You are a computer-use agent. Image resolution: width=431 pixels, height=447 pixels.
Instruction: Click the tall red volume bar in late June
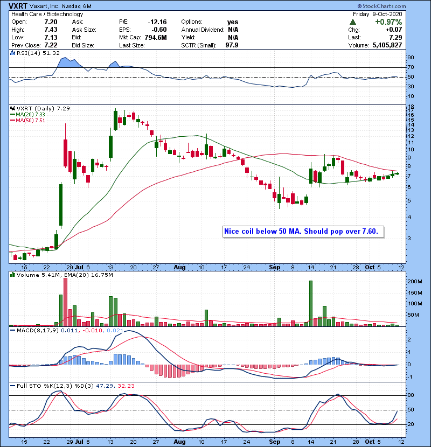[65, 302]
